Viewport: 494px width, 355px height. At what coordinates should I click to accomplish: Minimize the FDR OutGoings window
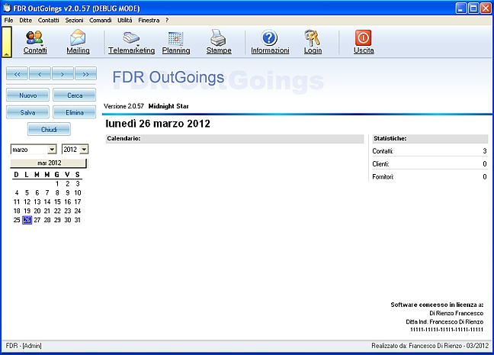(x=461, y=8)
